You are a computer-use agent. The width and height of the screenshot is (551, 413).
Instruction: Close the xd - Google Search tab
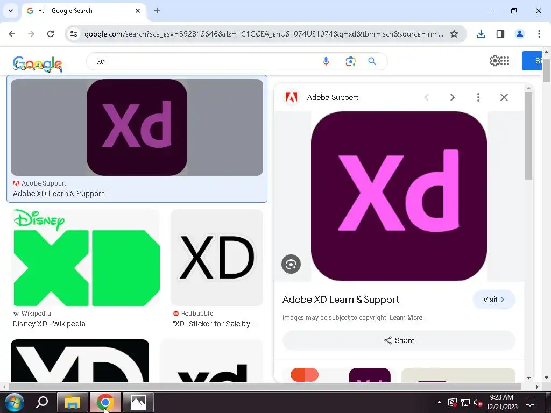tap(138, 11)
